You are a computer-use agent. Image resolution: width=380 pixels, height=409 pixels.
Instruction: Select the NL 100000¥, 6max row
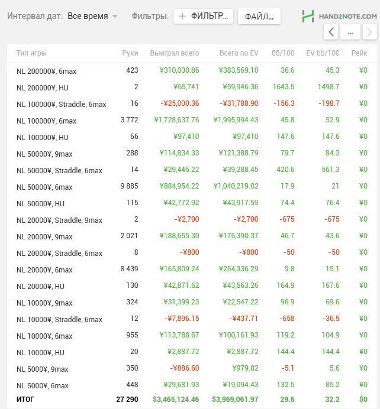tap(192, 120)
